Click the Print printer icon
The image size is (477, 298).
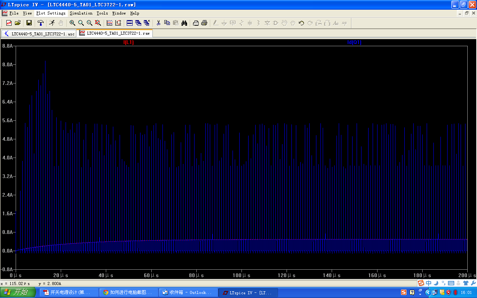click(x=204, y=23)
